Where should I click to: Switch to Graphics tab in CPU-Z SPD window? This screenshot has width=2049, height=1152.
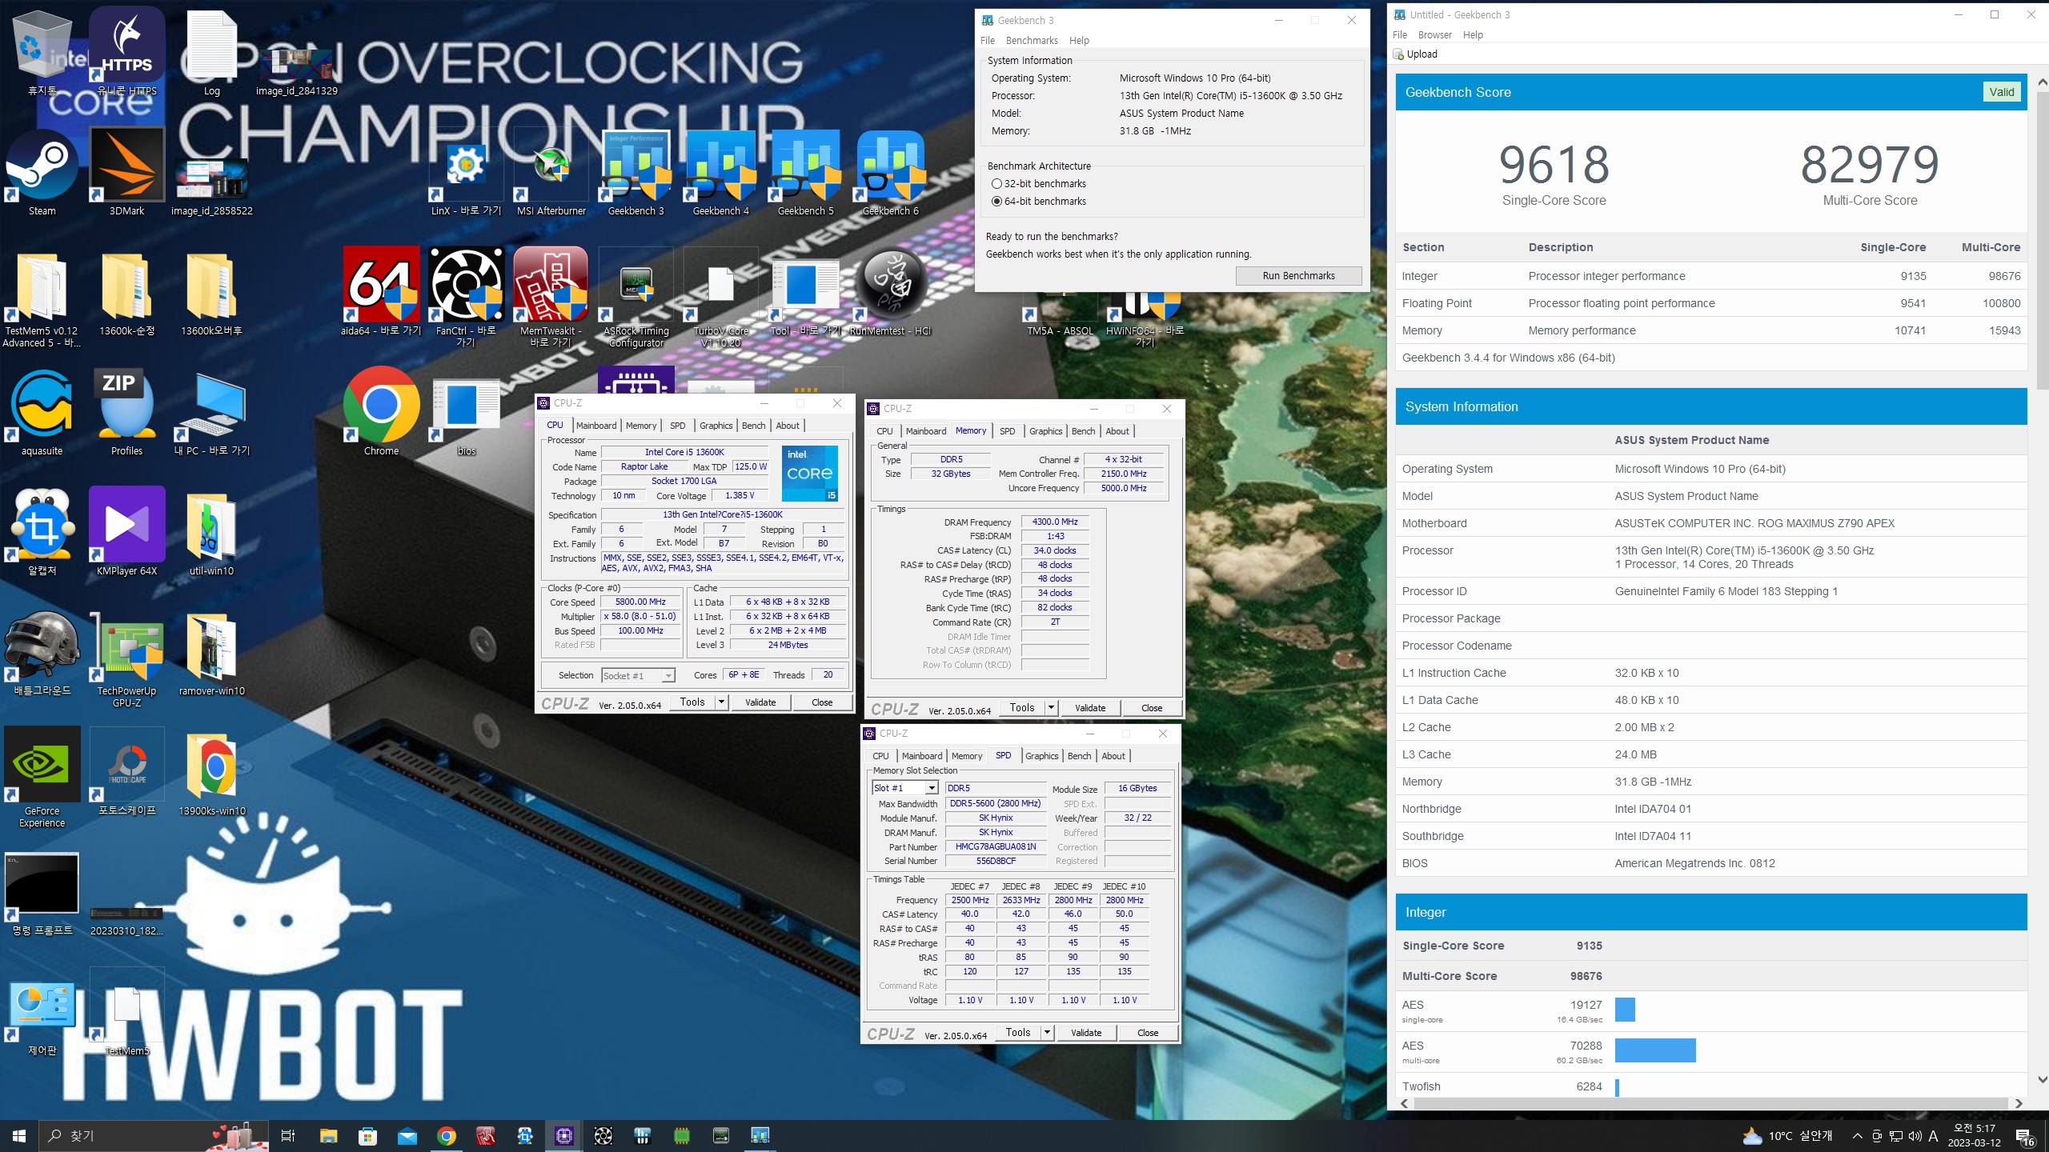1041,756
